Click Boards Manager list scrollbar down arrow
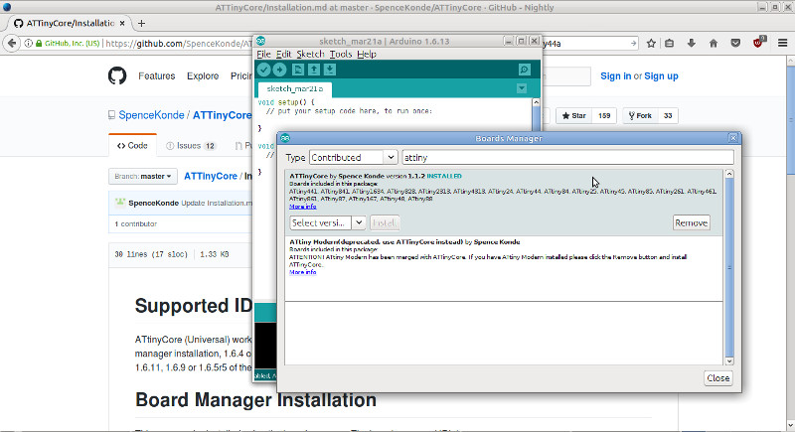 (729, 361)
